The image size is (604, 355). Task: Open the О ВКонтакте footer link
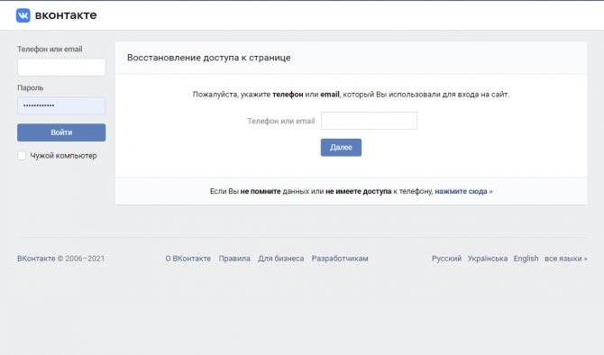coord(188,259)
